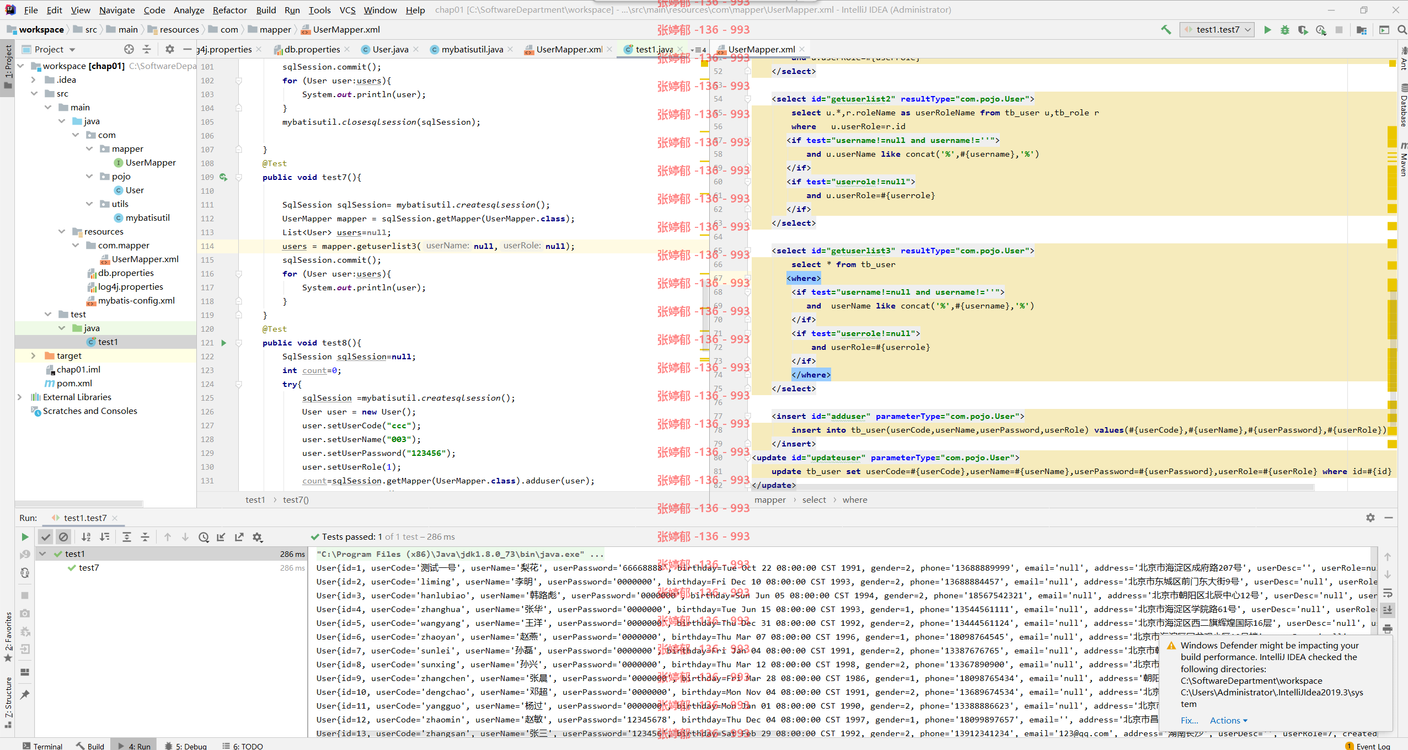Click gutter run icon on line 109
The width and height of the screenshot is (1408, 750).
coord(223,177)
